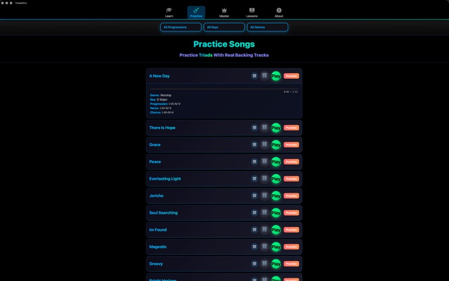Play the Jericho backing track
Viewport: 449px width, 281px height.
[x=276, y=196]
